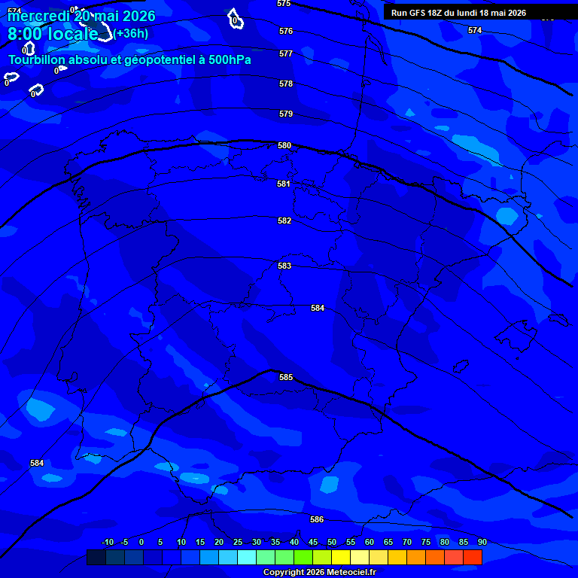Viewport: 578px width, 578px height.
Task: Click the yellow-green swatch between 45 and 50
Action: point(322,557)
